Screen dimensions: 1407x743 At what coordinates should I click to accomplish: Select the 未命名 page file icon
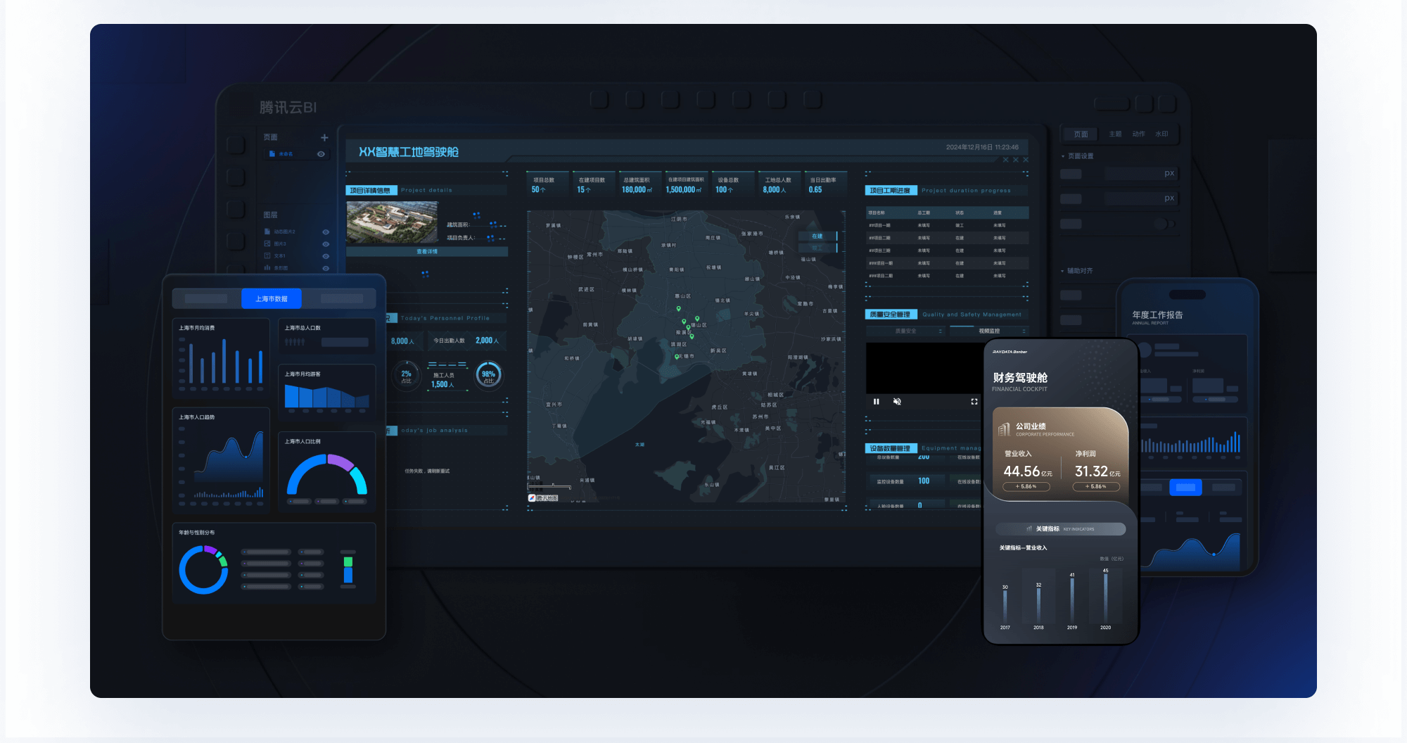pos(272,154)
